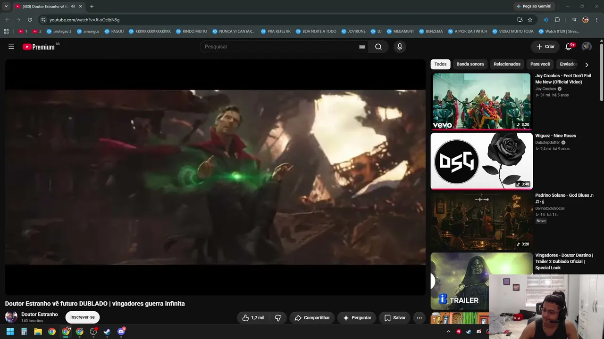
Task: Open Chrome extensions puzzle icon
Action: point(557,20)
